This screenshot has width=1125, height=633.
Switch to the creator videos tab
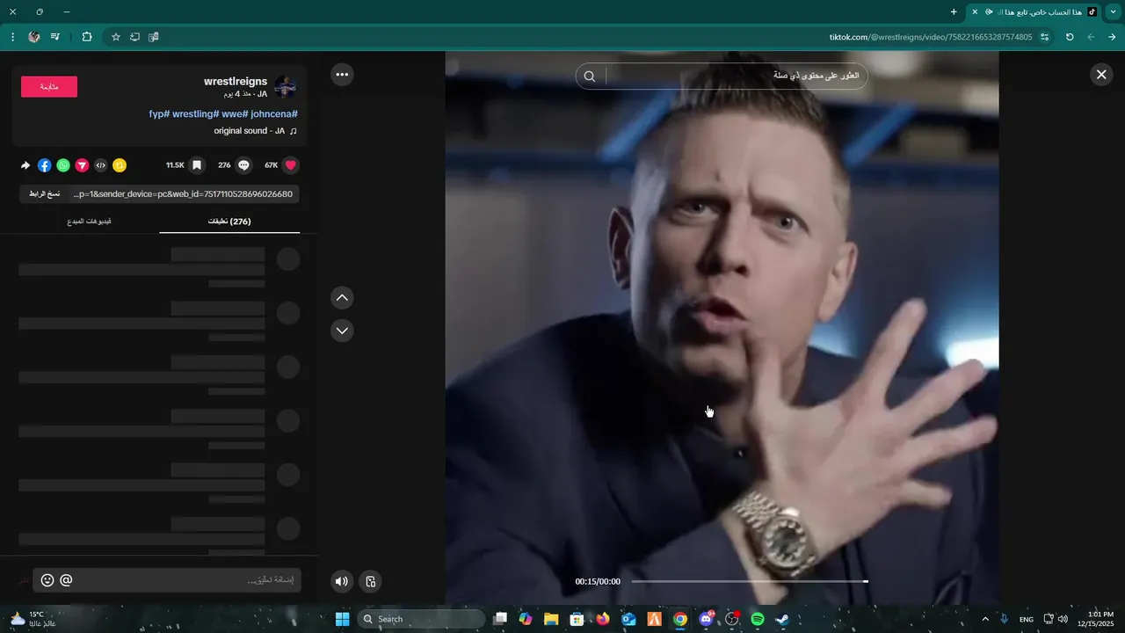[89, 222]
